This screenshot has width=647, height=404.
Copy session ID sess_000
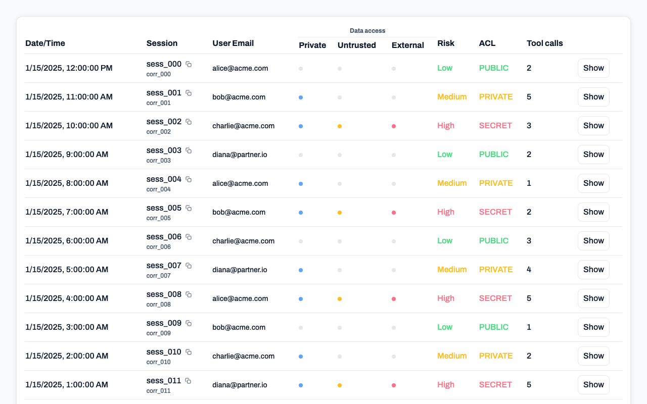[189, 64]
